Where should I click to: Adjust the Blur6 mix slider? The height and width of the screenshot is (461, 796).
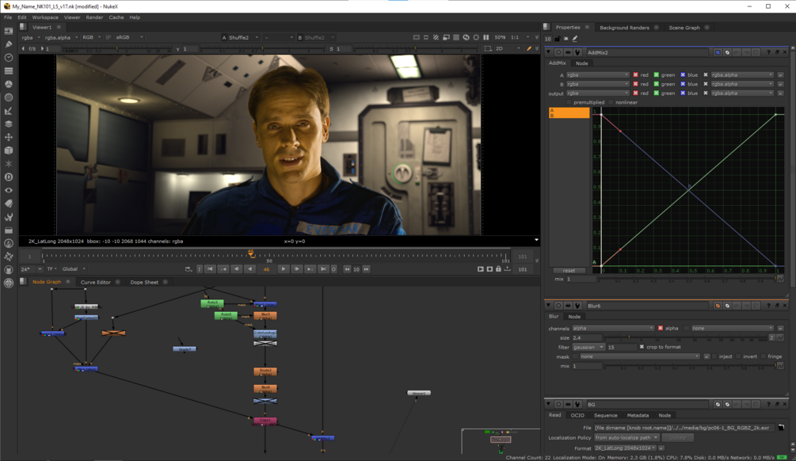click(689, 365)
